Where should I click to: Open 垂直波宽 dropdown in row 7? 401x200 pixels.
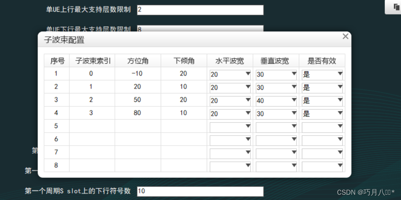[276, 153]
